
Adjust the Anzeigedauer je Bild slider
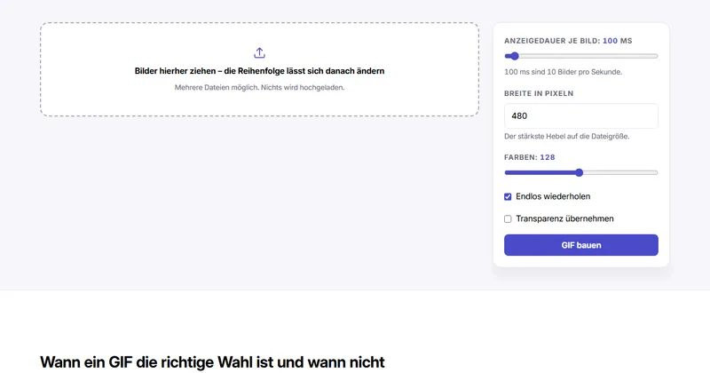point(581,56)
